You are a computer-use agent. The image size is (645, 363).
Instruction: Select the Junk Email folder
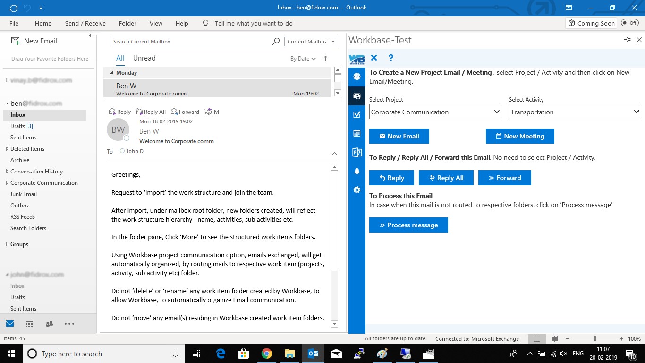click(x=24, y=194)
